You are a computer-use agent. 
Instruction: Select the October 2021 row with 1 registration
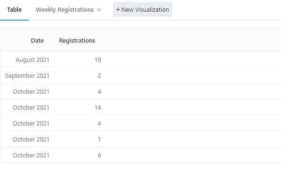click(140, 139)
